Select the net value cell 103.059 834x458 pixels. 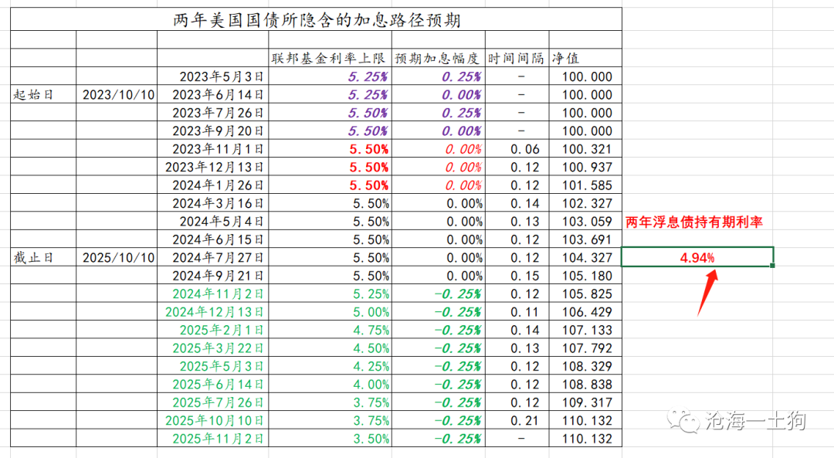(x=585, y=222)
